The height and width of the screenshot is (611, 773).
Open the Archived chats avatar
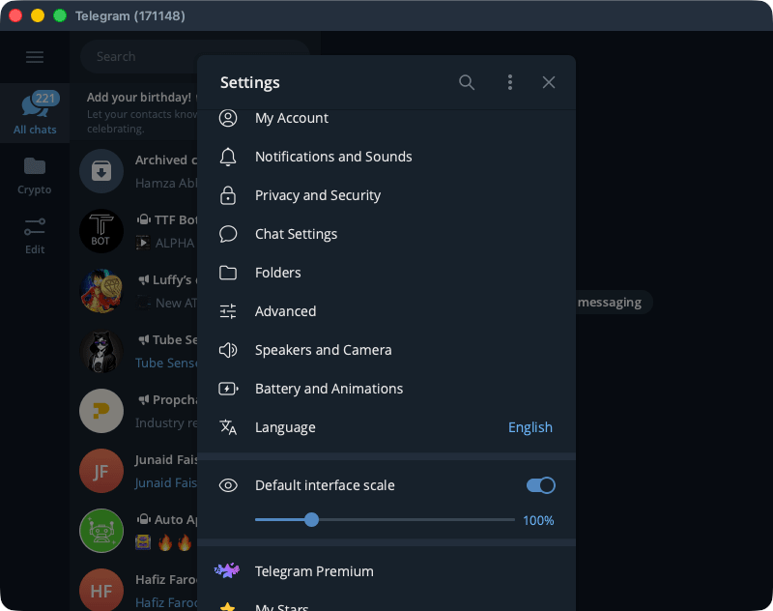point(101,171)
